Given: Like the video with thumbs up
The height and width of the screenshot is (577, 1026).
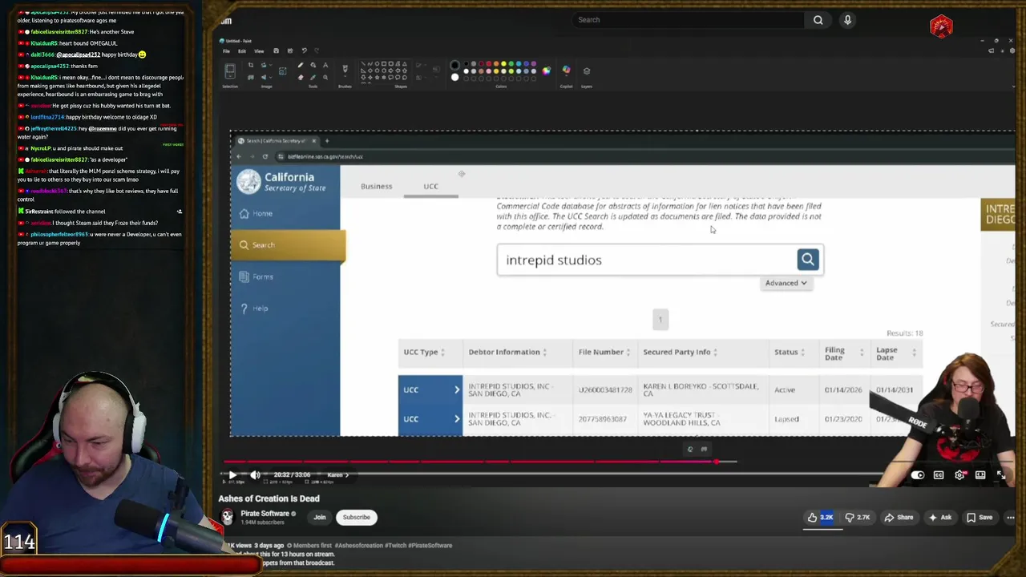Looking at the screenshot, I should pos(821,518).
